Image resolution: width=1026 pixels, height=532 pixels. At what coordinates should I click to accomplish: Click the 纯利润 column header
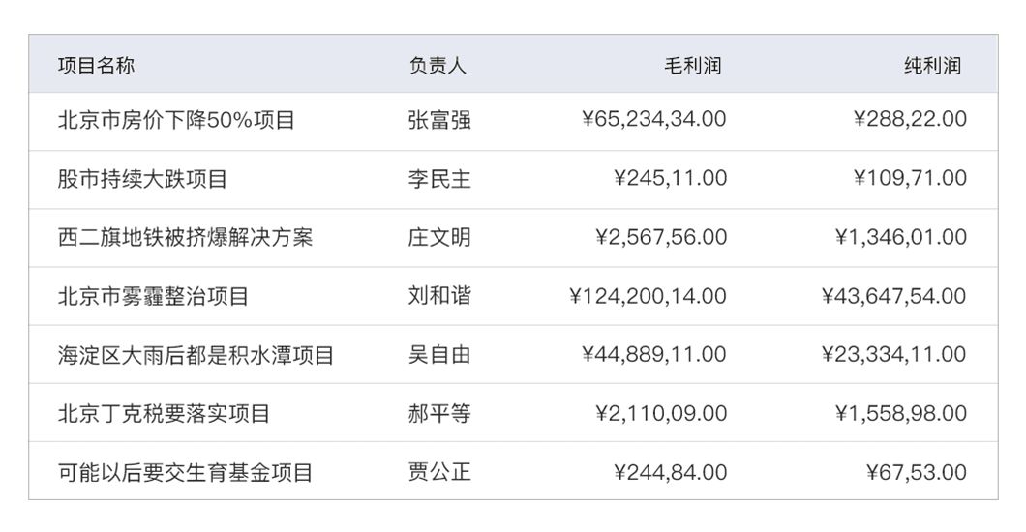[933, 66]
